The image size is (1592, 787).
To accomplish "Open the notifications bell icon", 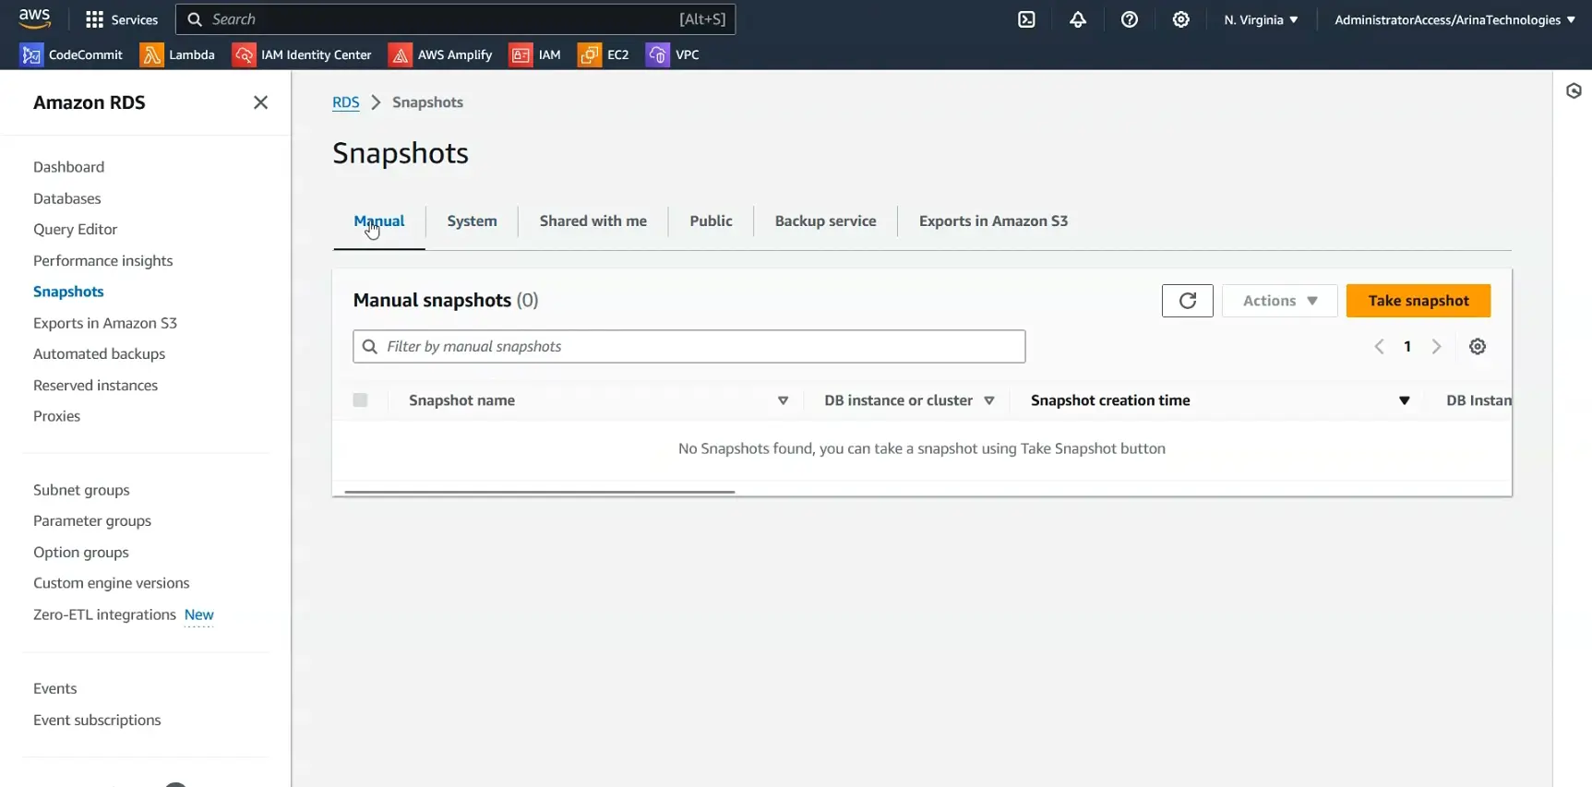I will pyautogui.click(x=1078, y=19).
